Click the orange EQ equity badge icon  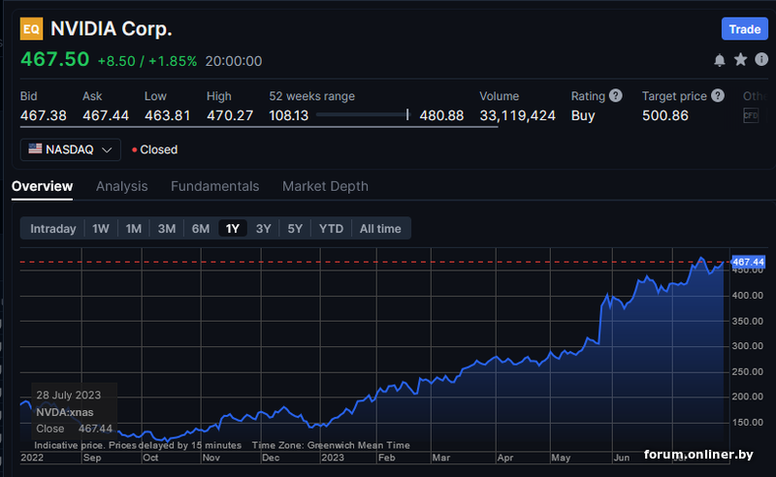pyautogui.click(x=31, y=29)
